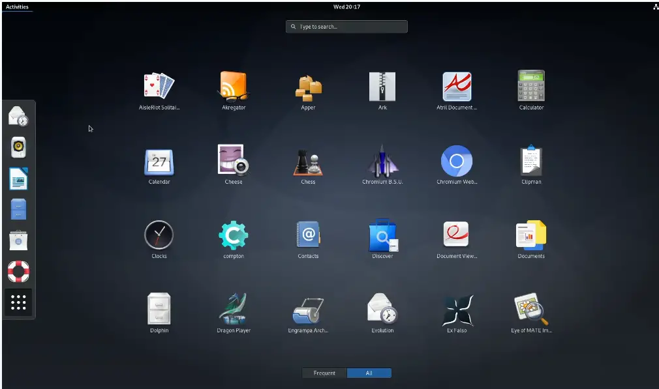Open the Contacts app
Image resolution: width=659 pixels, height=389 pixels.
tap(308, 235)
